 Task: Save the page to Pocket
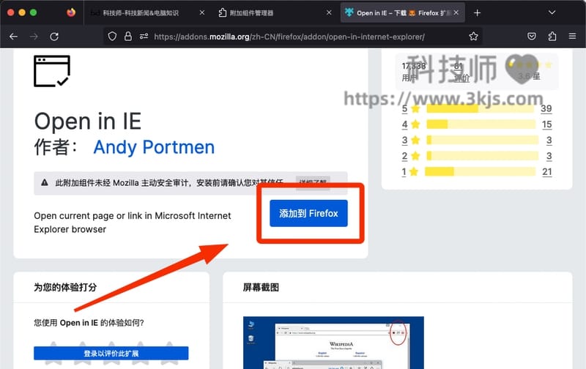532,36
